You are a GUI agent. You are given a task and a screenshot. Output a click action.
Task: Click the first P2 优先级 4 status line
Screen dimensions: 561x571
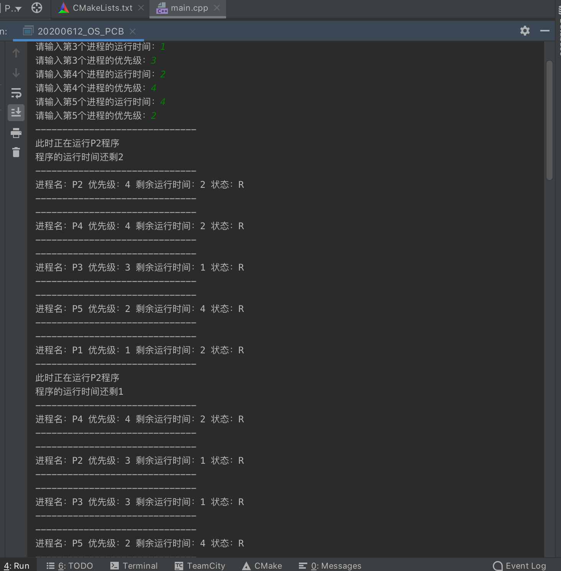pos(139,185)
